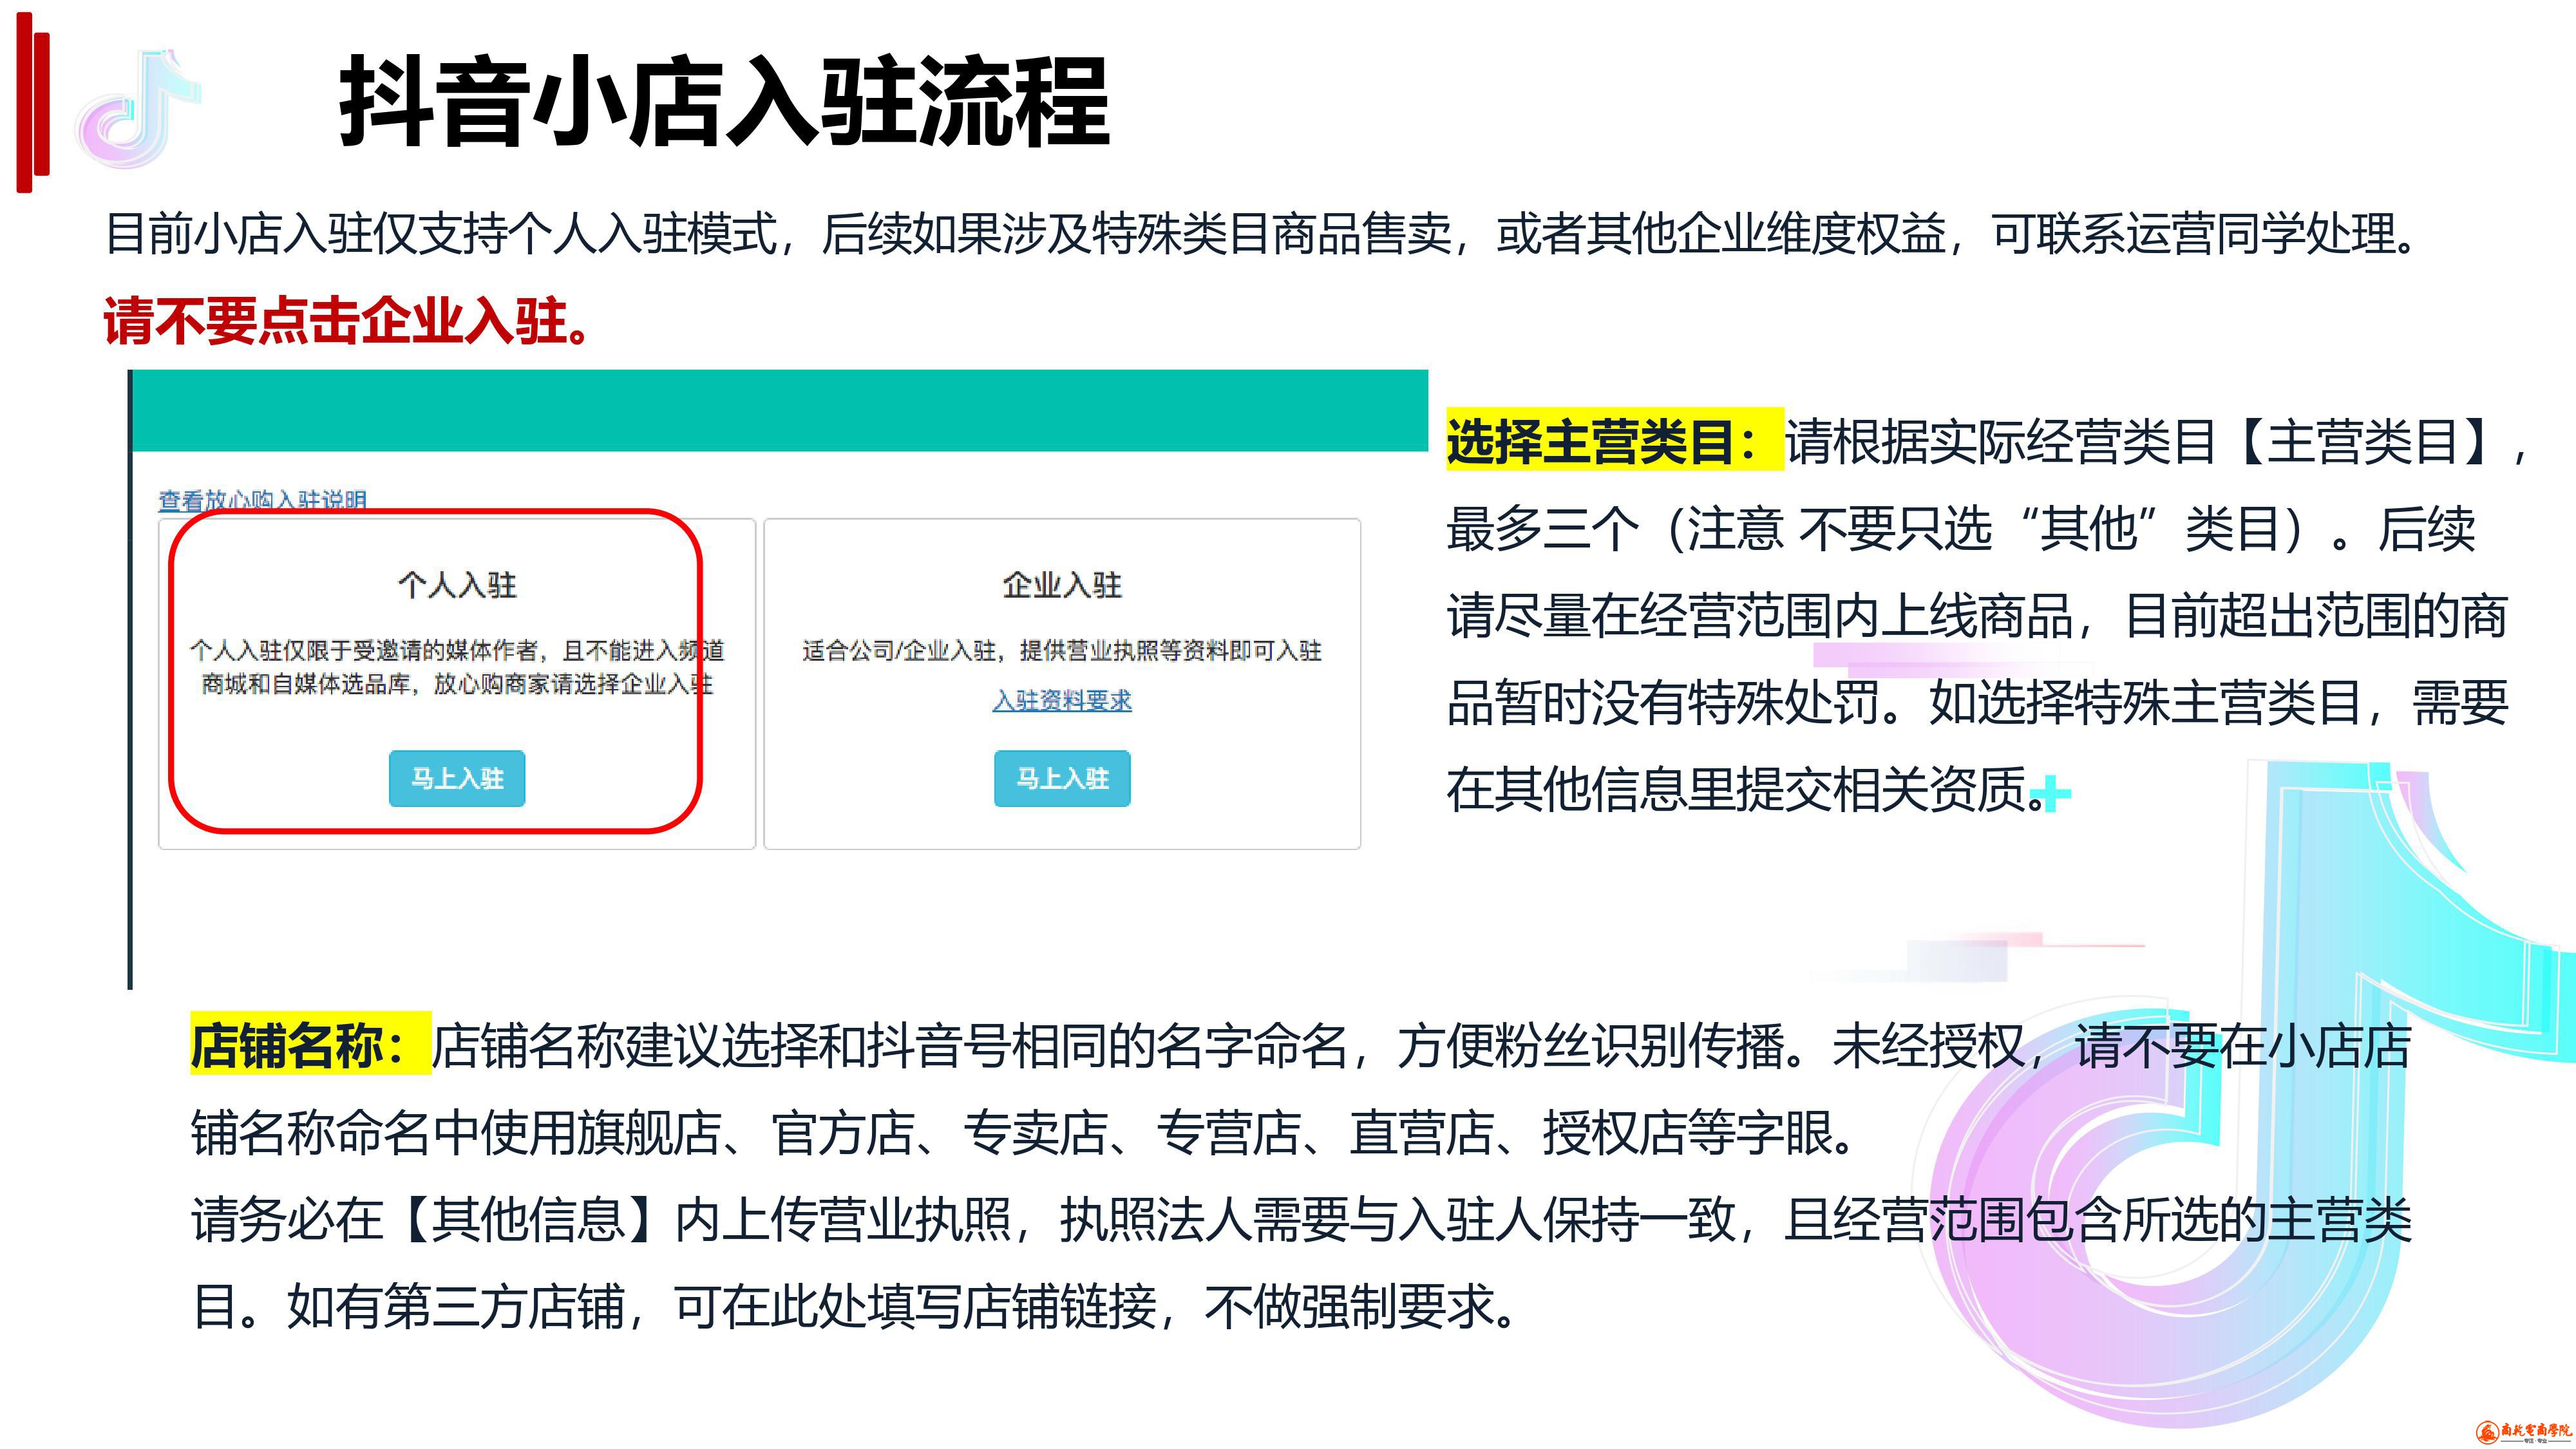Click line starting 请务必在【其他信息】内上传营业执照
The image size is (2576, 1449).
1301,1220
